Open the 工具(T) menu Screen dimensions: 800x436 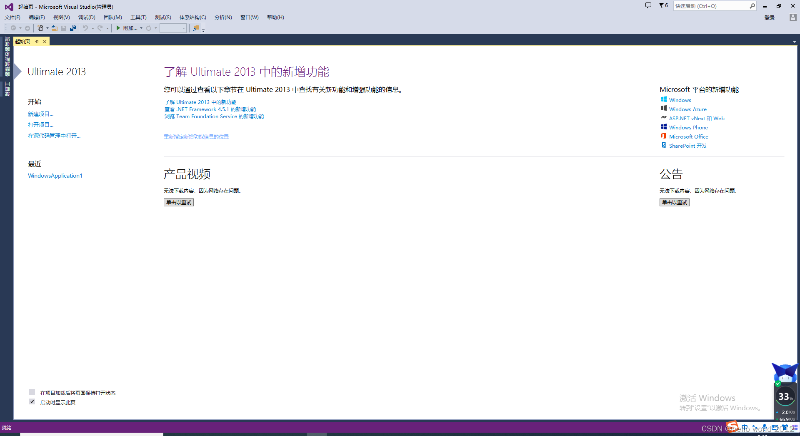pyautogui.click(x=138, y=17)
